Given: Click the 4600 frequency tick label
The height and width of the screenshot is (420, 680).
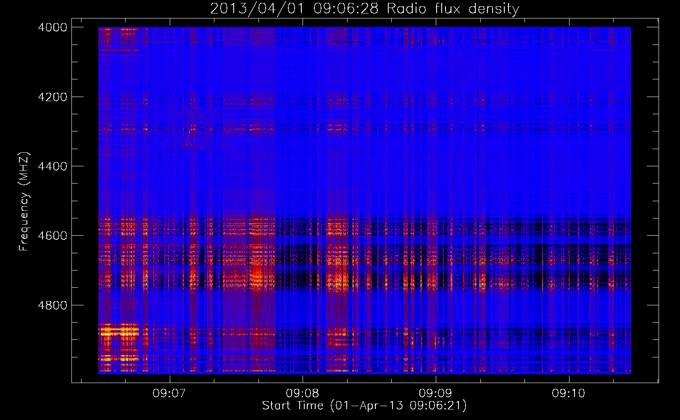Looking at the screenshot, I should (53, 236).
